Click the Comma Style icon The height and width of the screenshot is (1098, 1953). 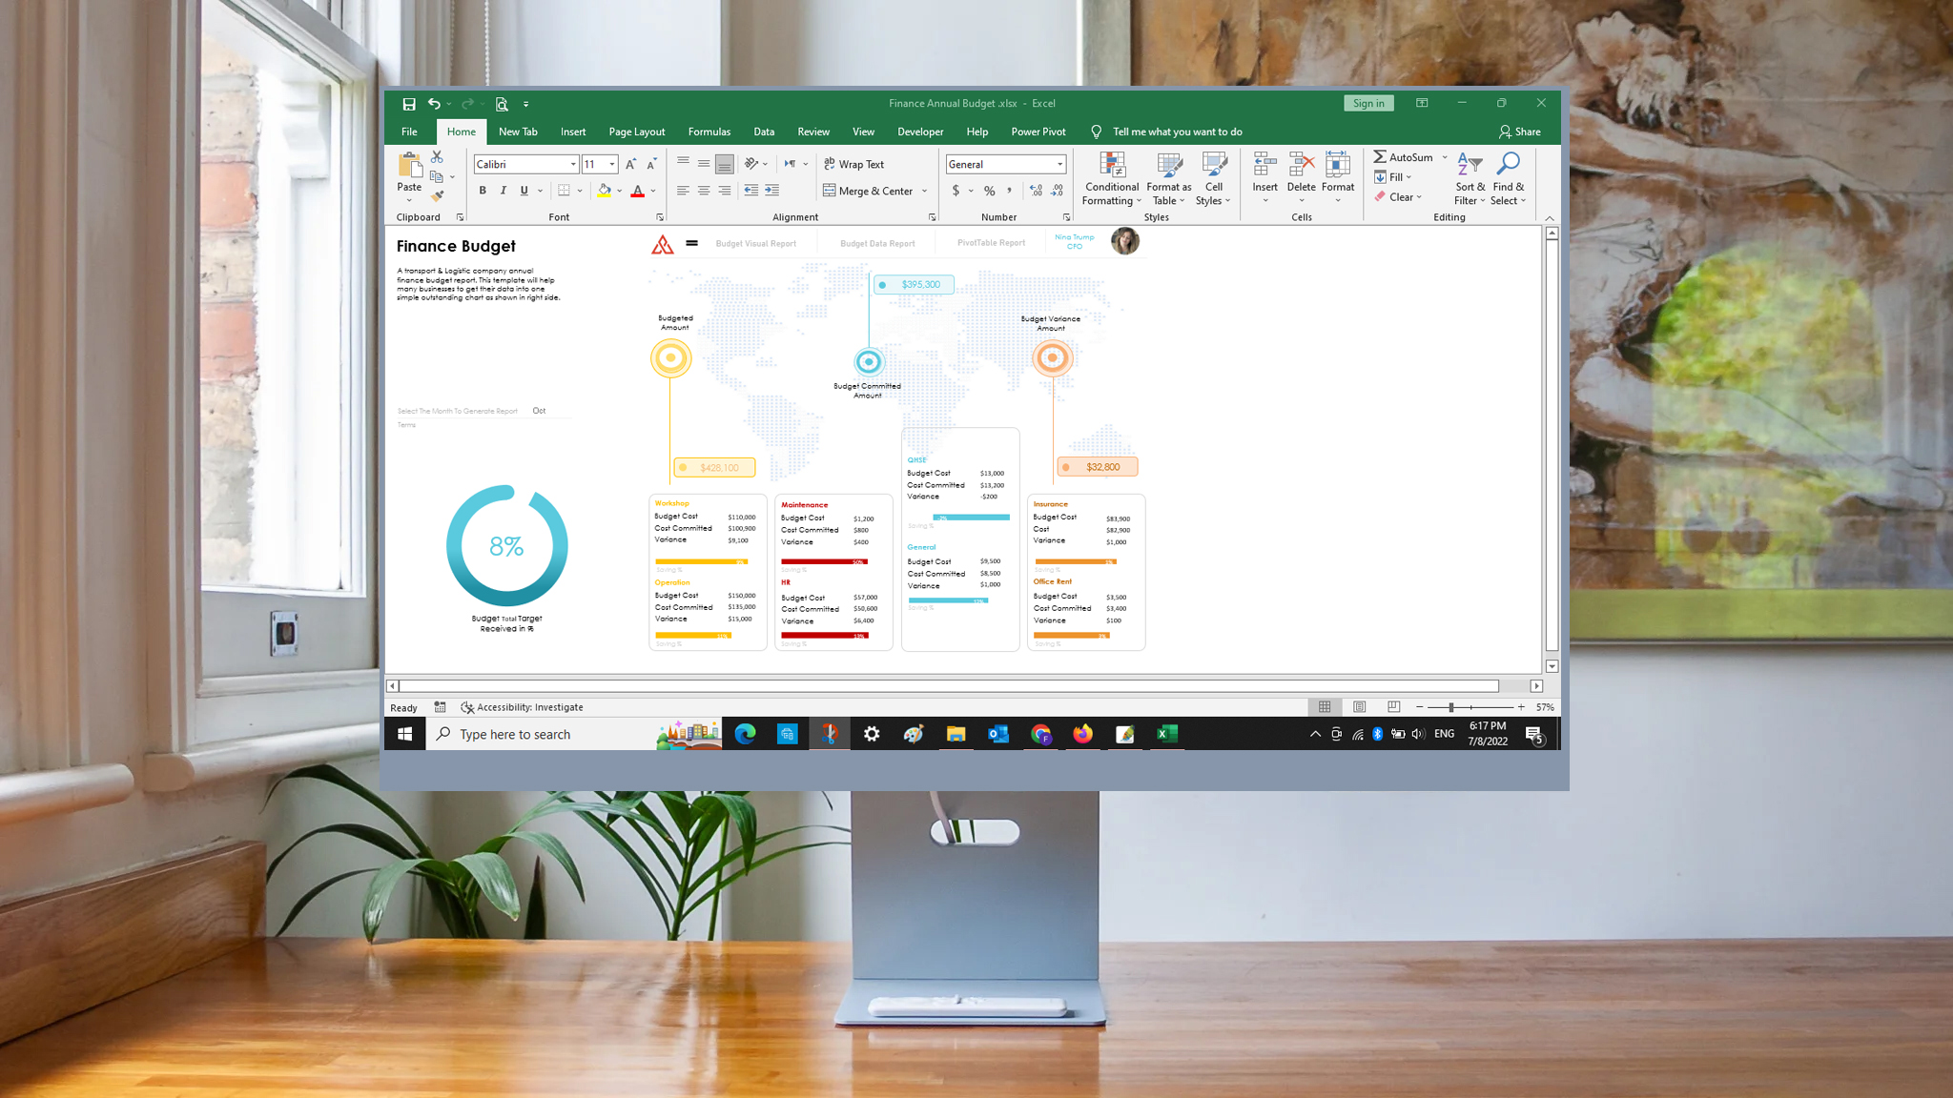1010,191
